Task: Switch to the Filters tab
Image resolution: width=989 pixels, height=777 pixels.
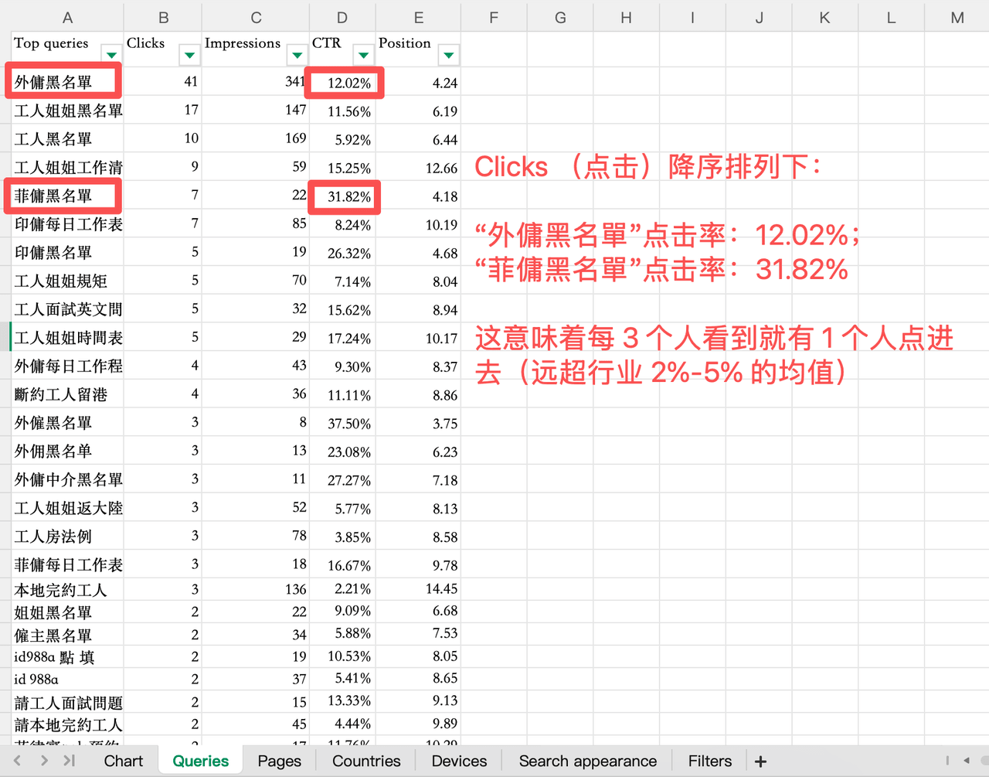Action: click(709, 761)
